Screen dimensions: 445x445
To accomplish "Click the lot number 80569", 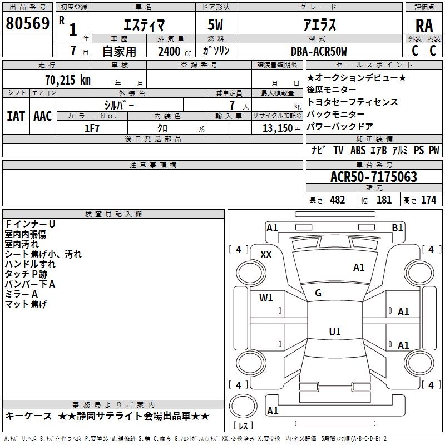I will [28, 23].
